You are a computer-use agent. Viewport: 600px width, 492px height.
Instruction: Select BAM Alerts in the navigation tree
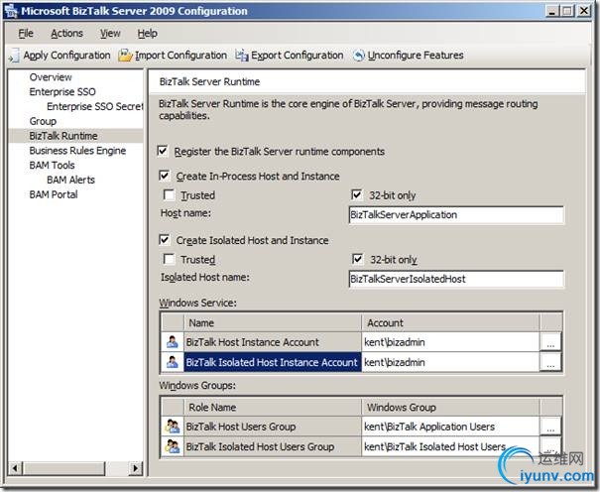[x=70, y=180]
